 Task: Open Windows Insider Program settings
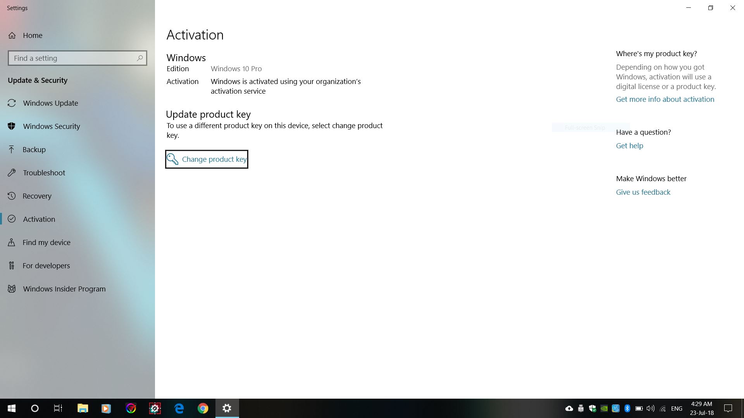[64, 289]
